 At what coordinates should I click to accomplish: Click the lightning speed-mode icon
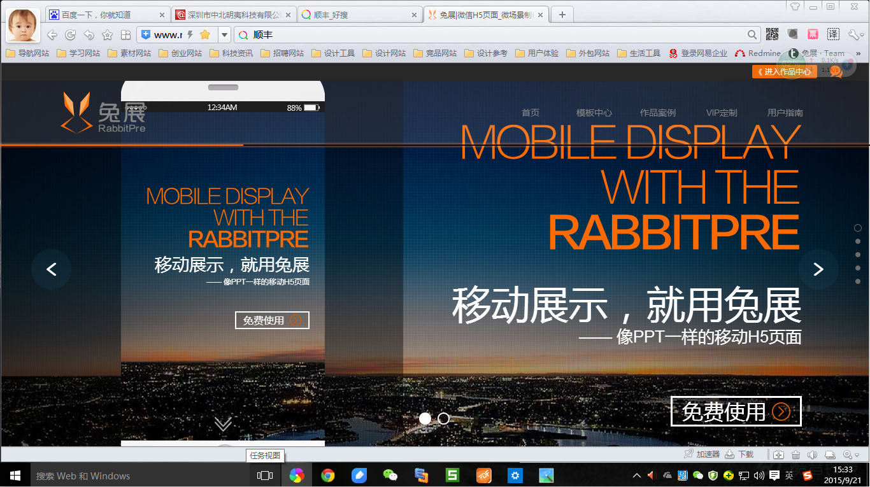[190, 34]
